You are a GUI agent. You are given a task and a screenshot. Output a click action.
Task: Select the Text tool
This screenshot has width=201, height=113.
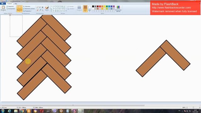(42, 7)
